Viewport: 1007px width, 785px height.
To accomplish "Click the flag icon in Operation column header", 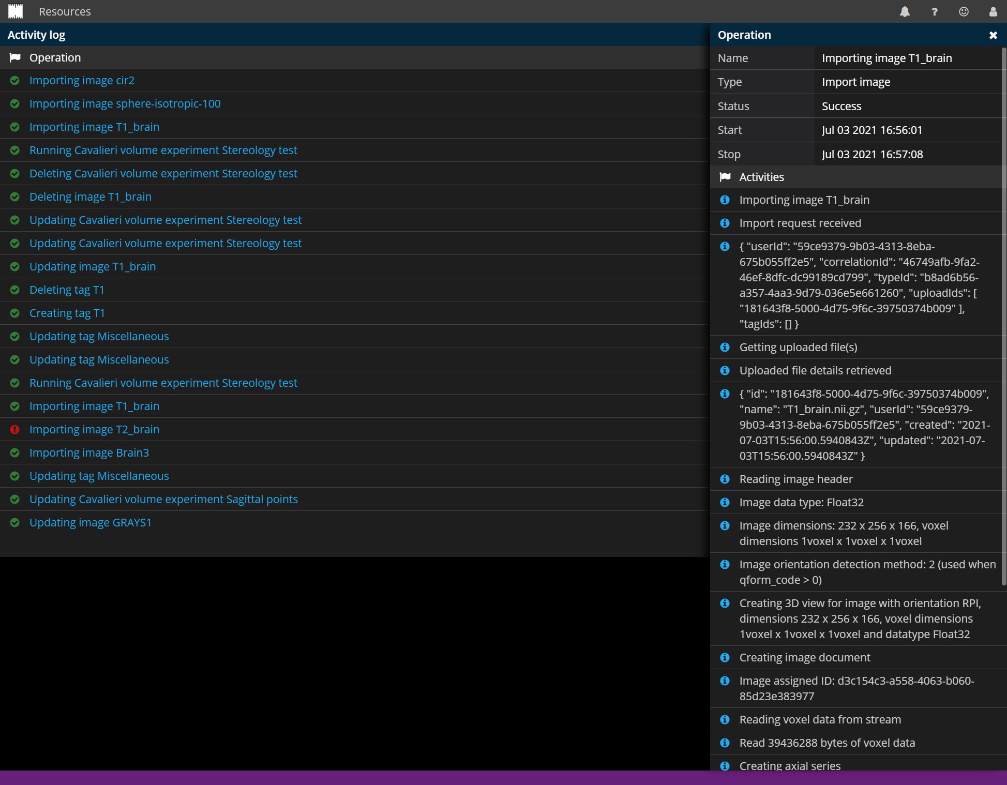I will click(x=15, y=57).
